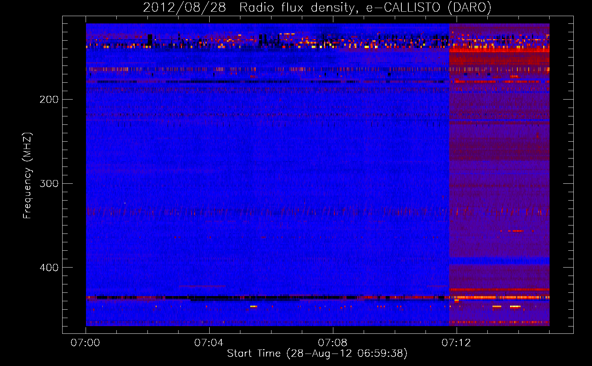Click the 07:08 time tick label
The image size is (592, 366).
[333, 343]
